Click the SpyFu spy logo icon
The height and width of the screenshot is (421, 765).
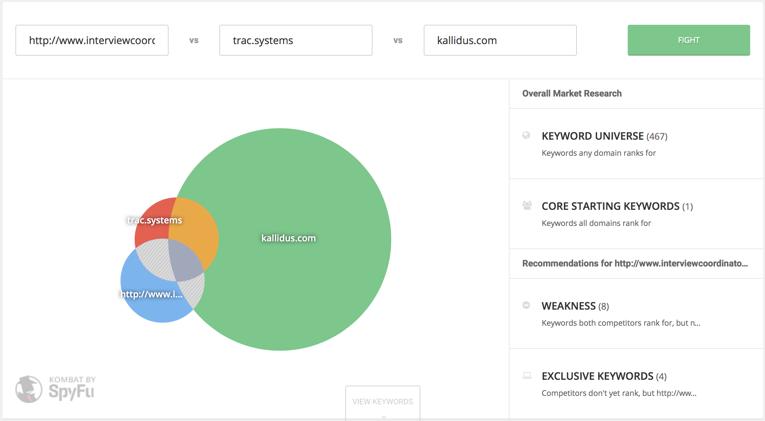point(29,389)
